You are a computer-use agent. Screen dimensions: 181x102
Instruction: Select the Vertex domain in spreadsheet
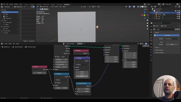[10, 12]
